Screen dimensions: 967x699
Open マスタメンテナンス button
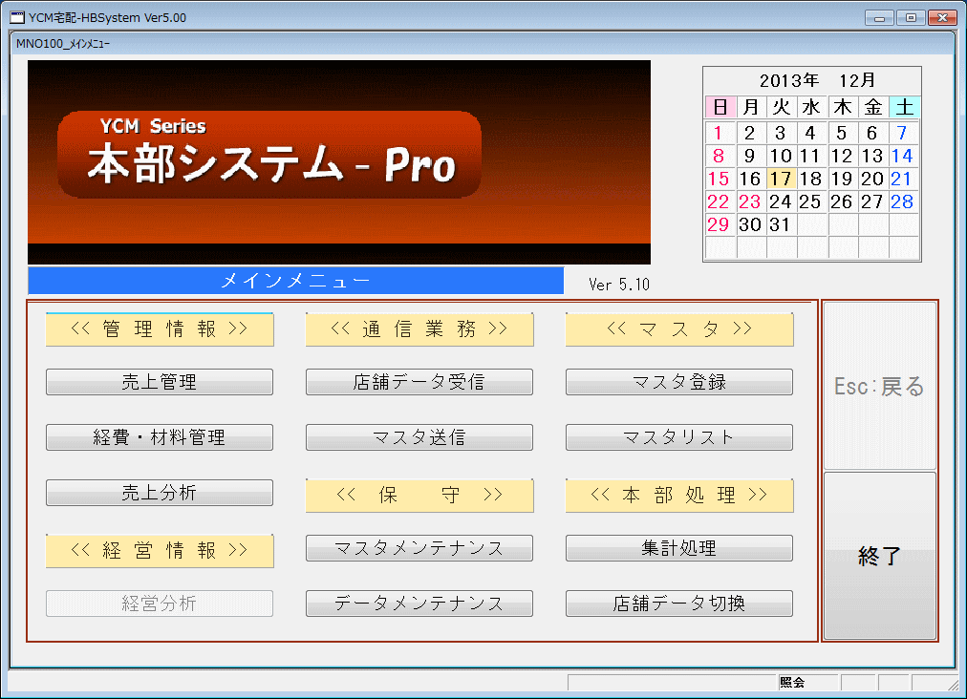(x=419, y=548)
